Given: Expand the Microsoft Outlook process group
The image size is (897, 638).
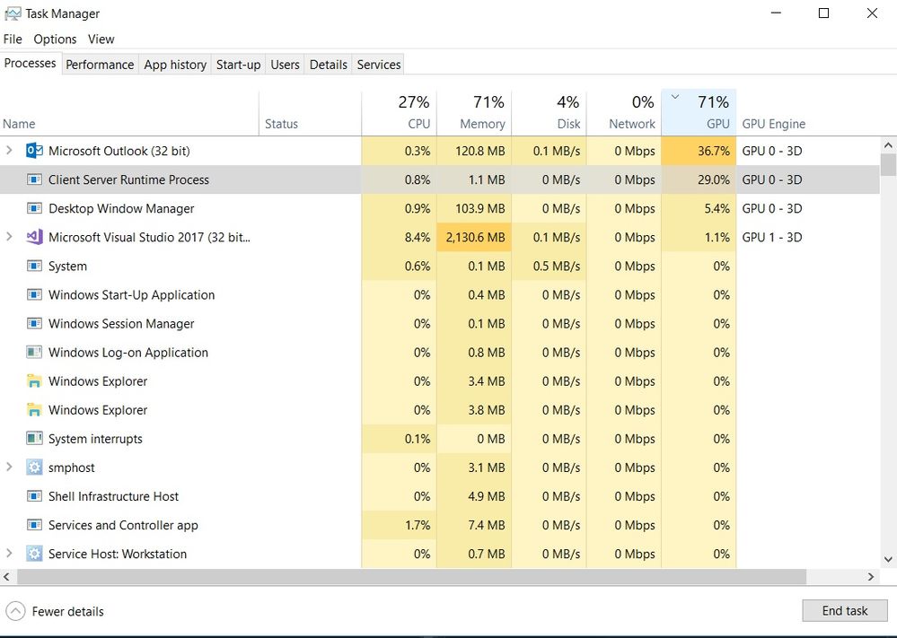Looking at the screenshot, I should coord(9,151).
